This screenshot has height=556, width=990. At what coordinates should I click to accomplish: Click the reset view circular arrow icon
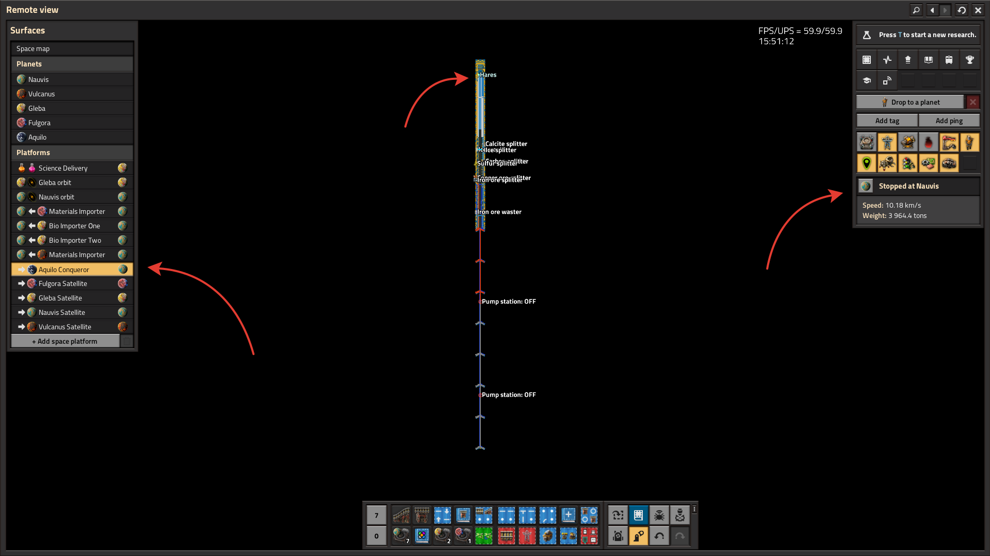pos(962,10)
